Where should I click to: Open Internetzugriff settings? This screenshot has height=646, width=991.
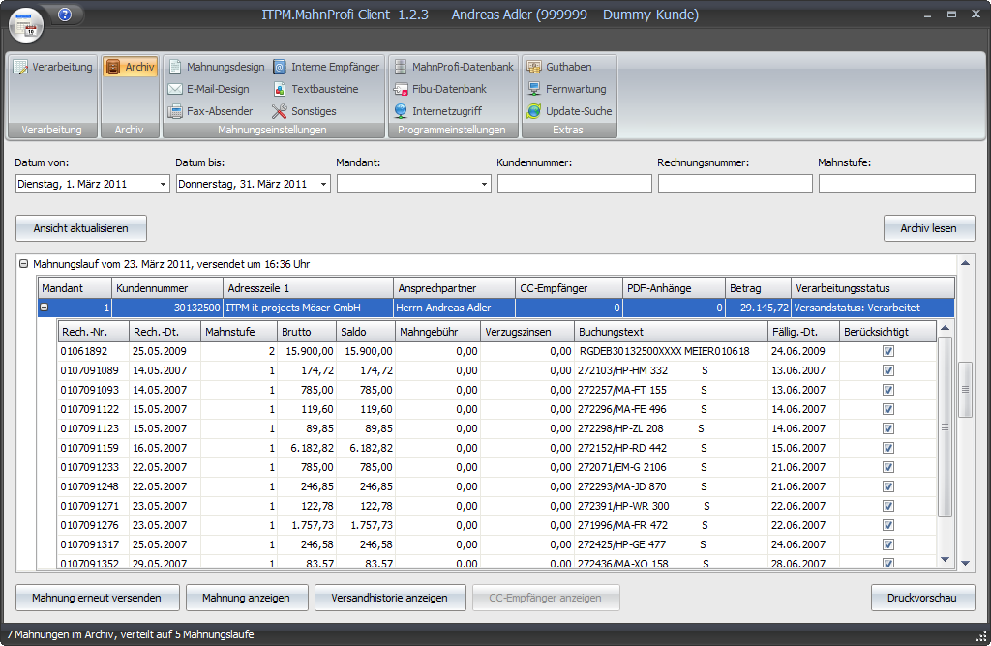point(438,112)
